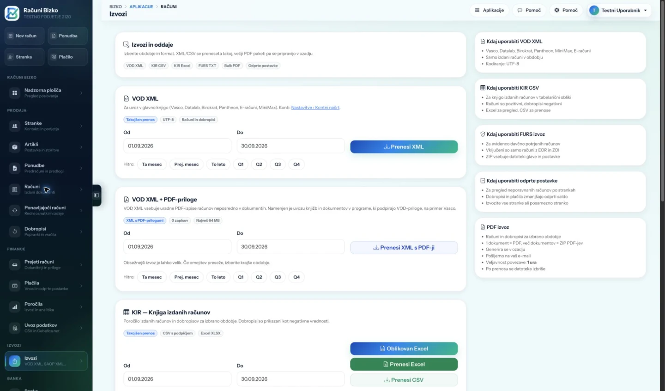Viewport: 665px width, 391px height.
Task: Click the Nadzorna plošča grid icon
Action: 15,93
